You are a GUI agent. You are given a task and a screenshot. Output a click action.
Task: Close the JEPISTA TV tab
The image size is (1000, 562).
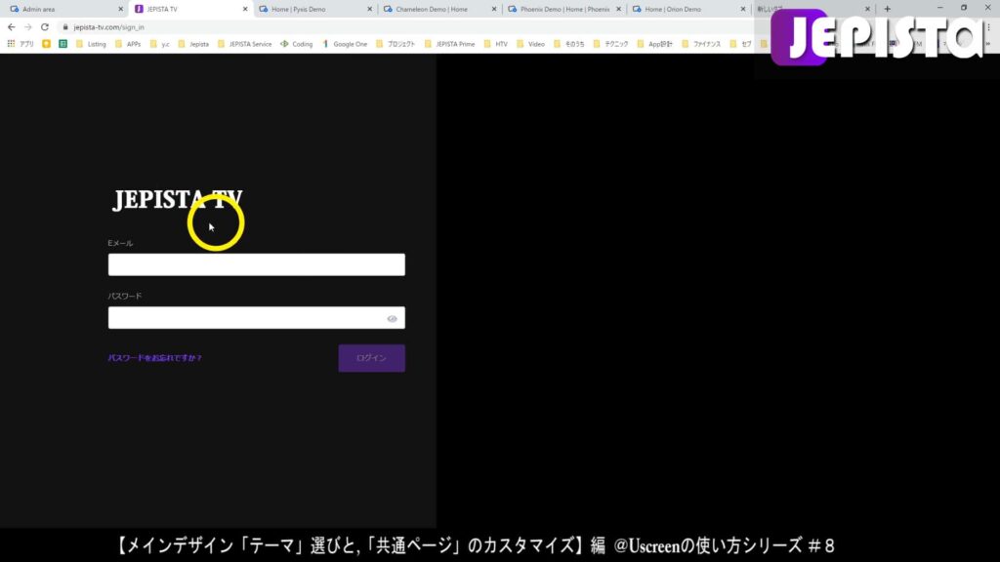coord(245,9)
